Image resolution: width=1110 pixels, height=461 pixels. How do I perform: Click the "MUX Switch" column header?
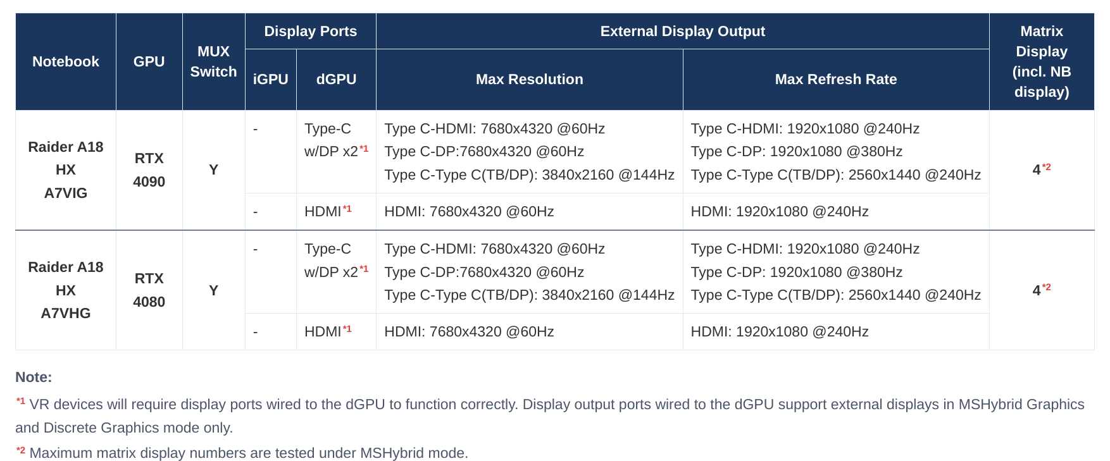coord(214,61)
